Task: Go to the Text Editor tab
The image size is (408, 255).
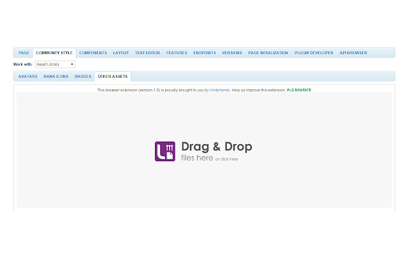Action: (x=147, y=53)
